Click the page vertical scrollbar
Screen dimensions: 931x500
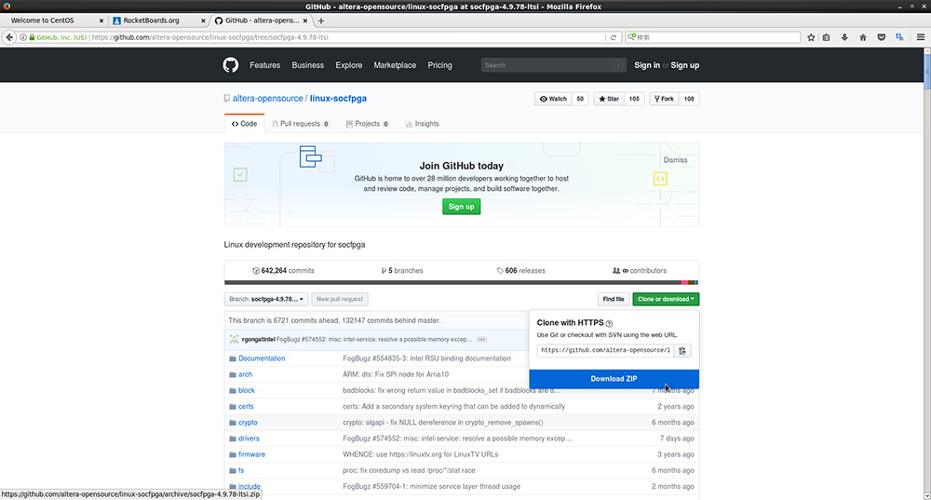click(x=927, y=273)
